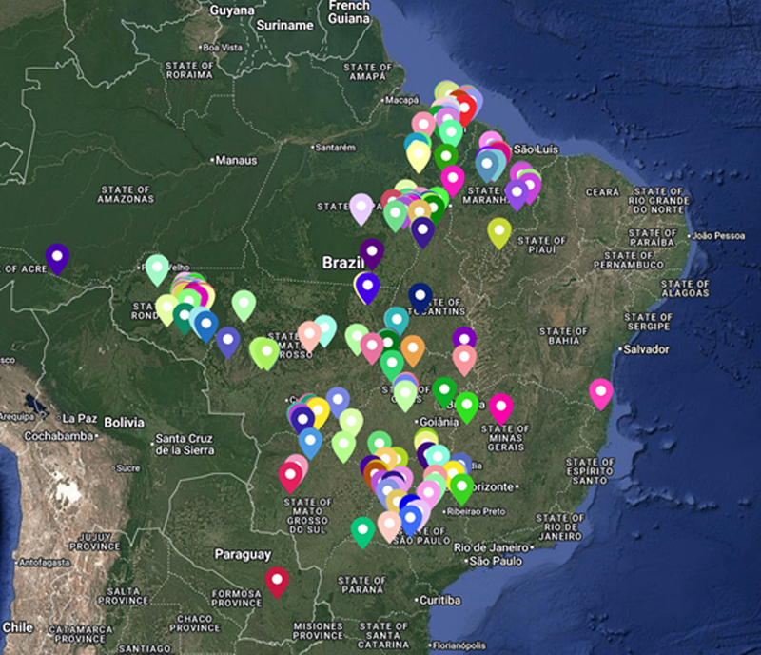Image resolution: width=761 pixels, height=655 pixels.
Task: Click the Manaus city label
Action: click(237, 161)
